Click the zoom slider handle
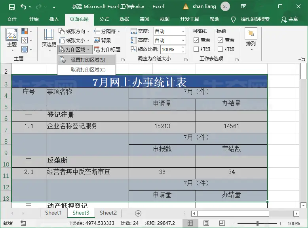The image size is (308, 228). point(257,223)
